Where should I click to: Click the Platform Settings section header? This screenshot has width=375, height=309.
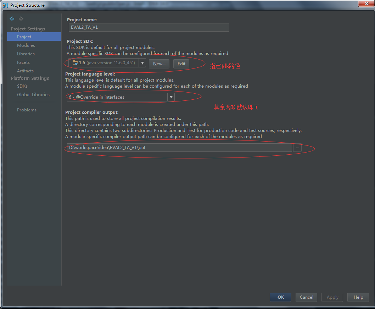point(30,78)
